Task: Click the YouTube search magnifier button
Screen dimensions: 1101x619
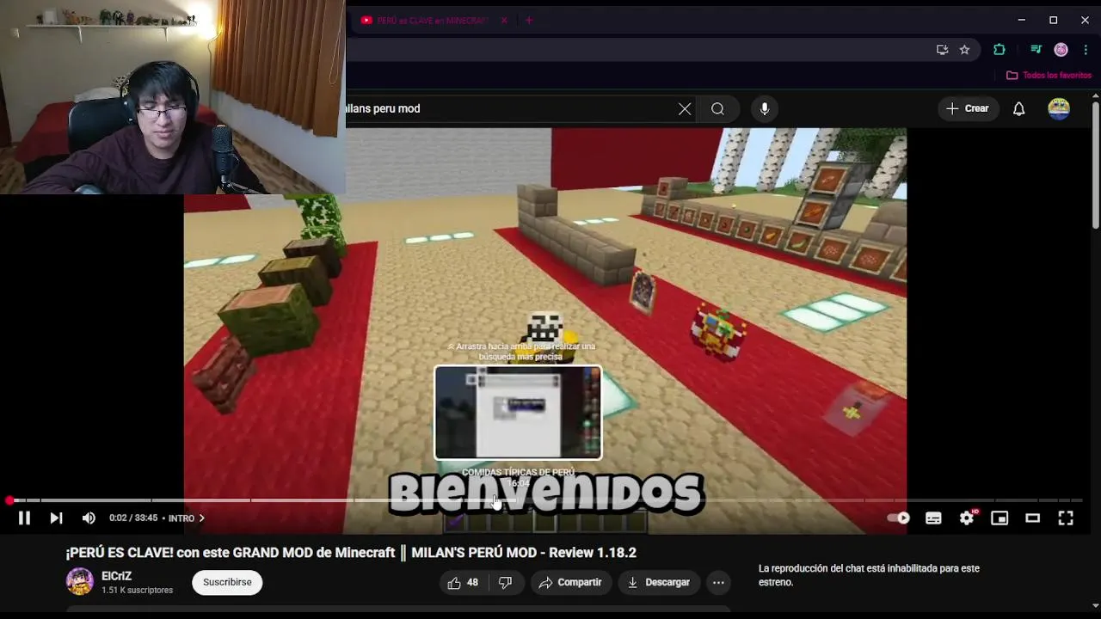Action: coord(717,108)
